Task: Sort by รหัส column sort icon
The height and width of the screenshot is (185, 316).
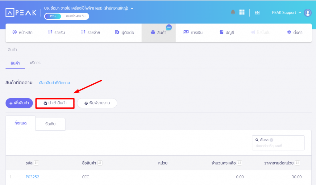Action: click(36, 163)
